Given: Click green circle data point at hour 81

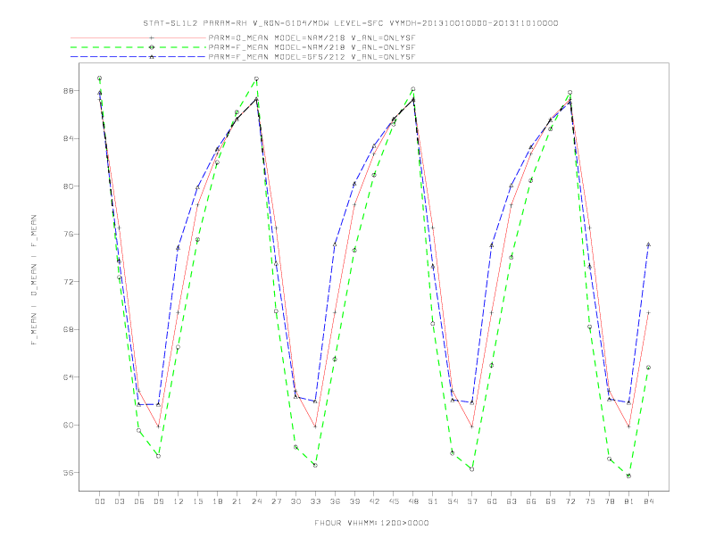Looking at the screenshot, I should click(x=629, y=476).
